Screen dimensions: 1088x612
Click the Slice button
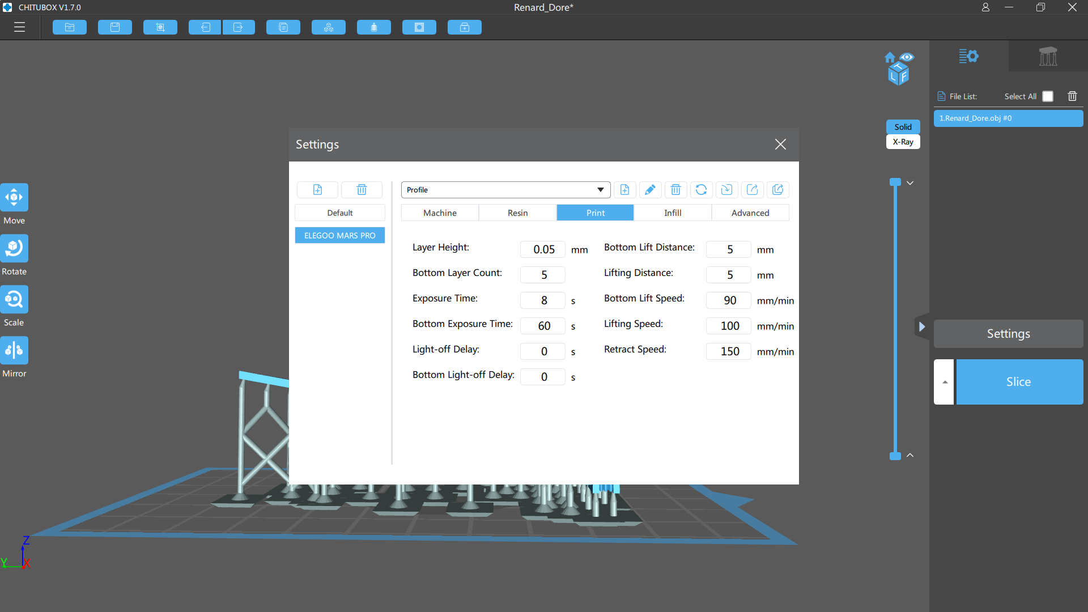click(1019, 382)
